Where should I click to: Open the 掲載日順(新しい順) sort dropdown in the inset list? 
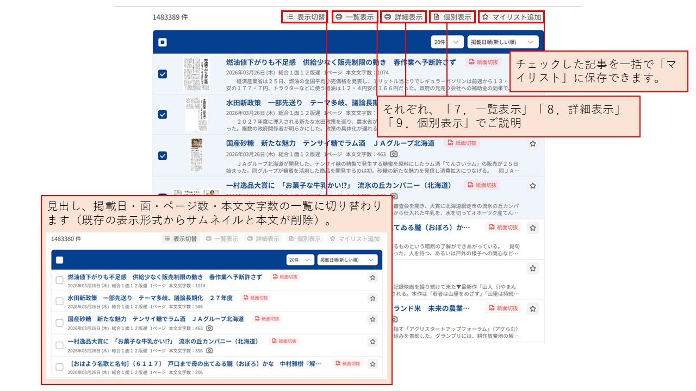click(347, 260)
